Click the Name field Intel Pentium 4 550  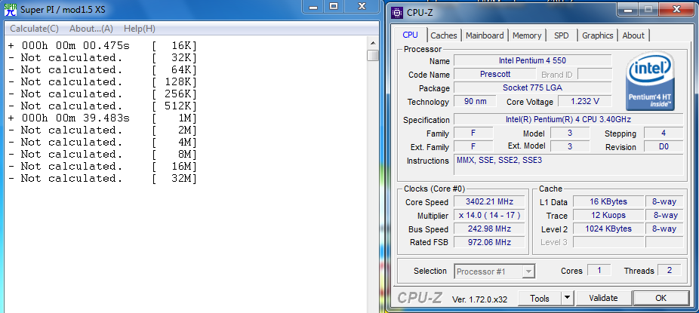(533, 60)
